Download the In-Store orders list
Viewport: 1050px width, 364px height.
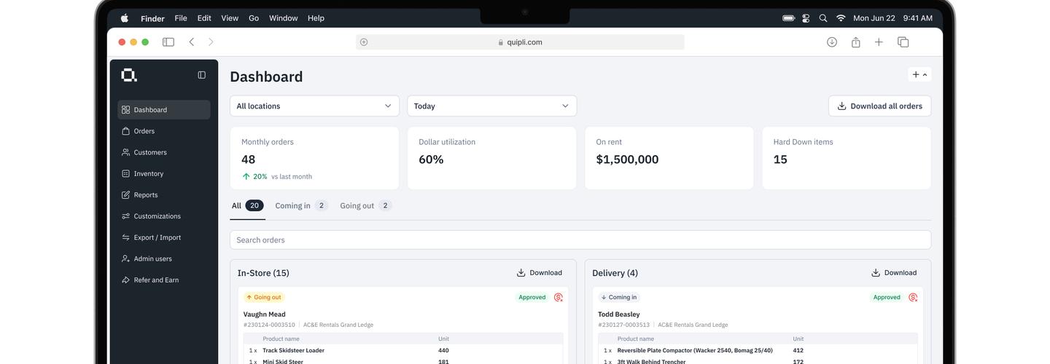coord(540,273)
